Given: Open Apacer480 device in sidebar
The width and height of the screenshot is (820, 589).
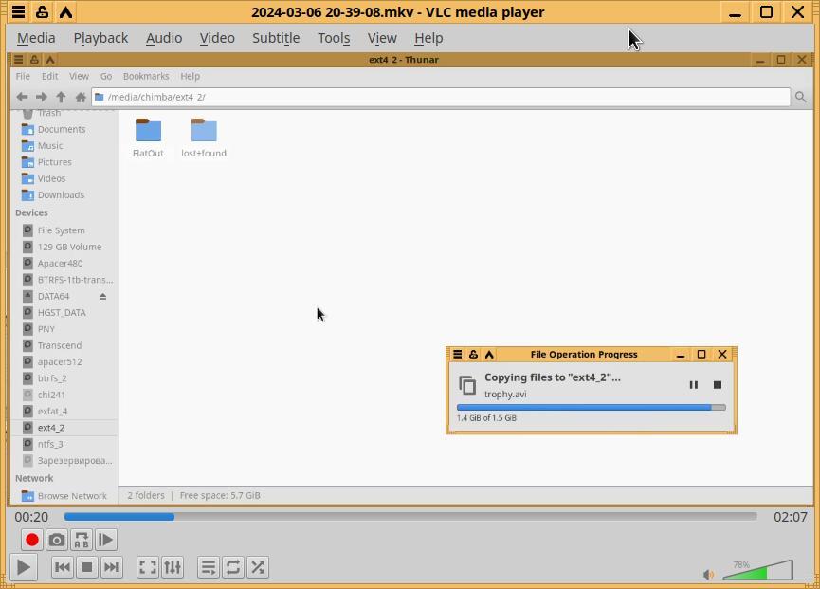Looking at the screenshot, I should tap(60, 263).
